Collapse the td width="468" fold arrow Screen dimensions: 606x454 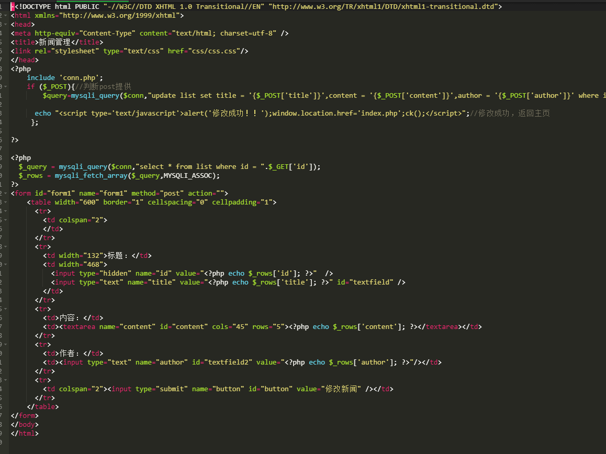tap(5, 265)
